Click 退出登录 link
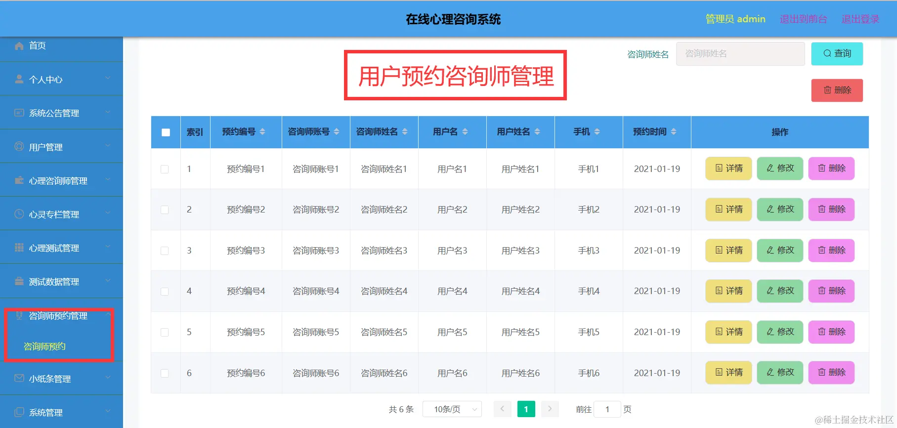Screen dimensions: 897x428 pyautogui.click(x=860, y=19)
